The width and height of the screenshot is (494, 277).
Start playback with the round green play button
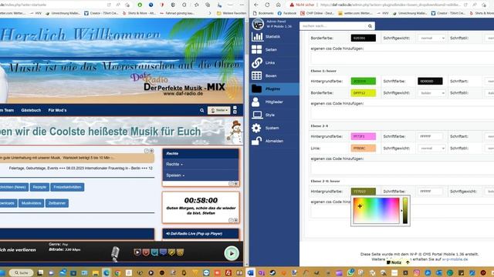point(232,253)
